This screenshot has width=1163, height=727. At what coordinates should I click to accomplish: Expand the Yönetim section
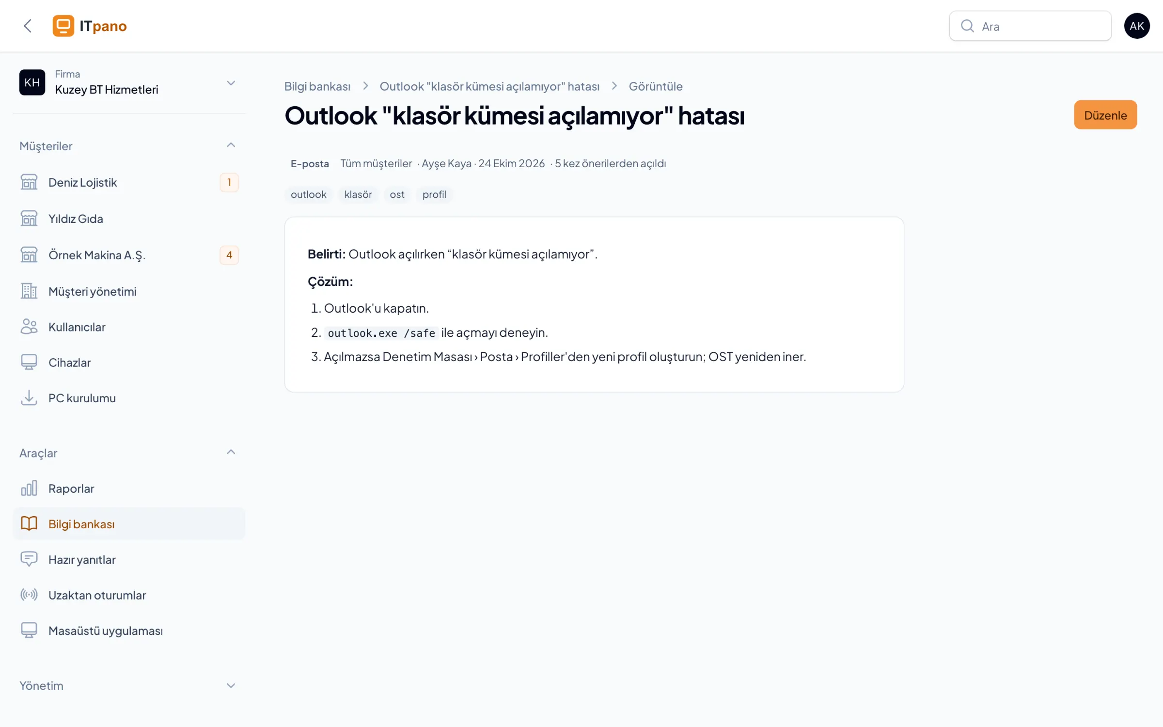[231, 686]
